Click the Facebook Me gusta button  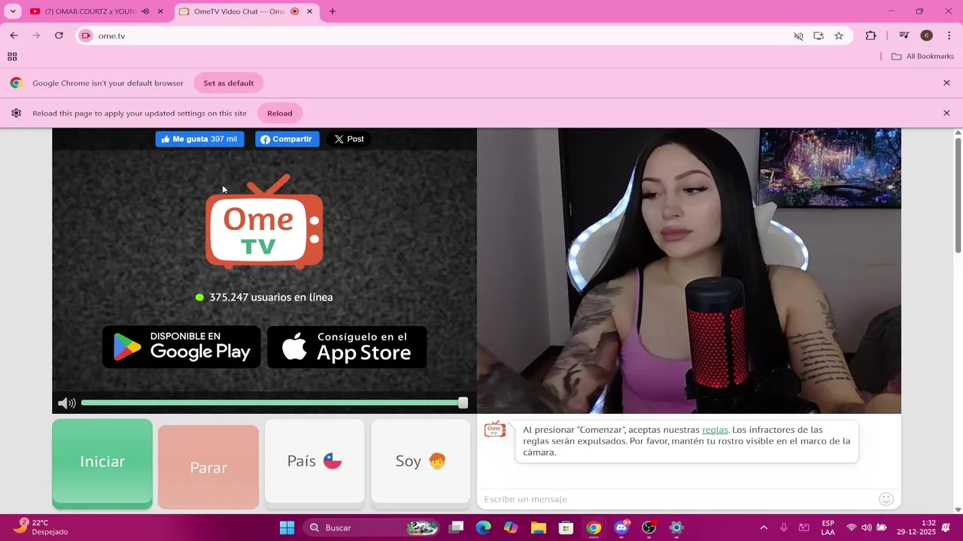tap(199, 139)
